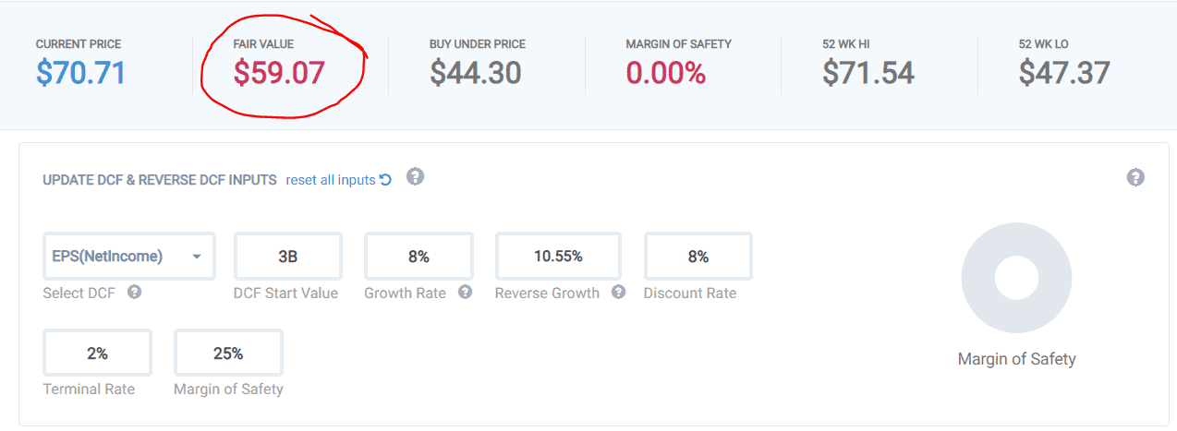This screenshot has width=1177, height=431.
Task: Click the Current Price value $70.71
Action: coord(80,73)
